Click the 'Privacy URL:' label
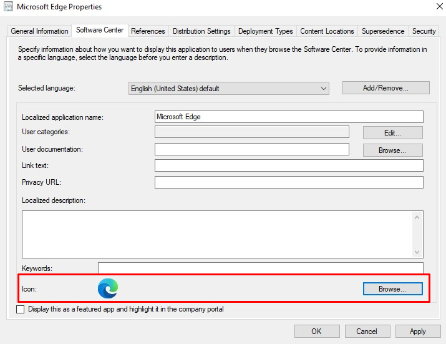 click(x=41, y=182)
